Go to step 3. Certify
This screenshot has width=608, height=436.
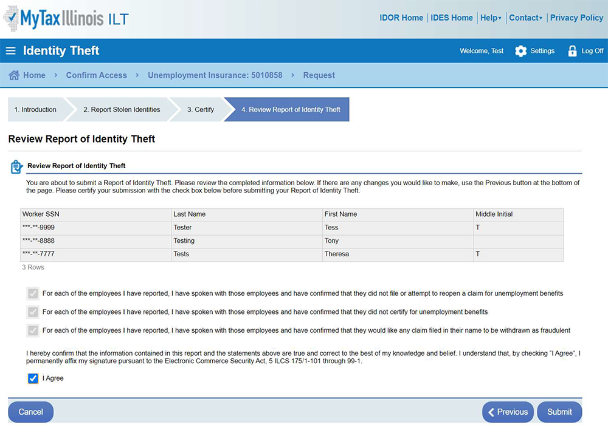pos(201,109)
